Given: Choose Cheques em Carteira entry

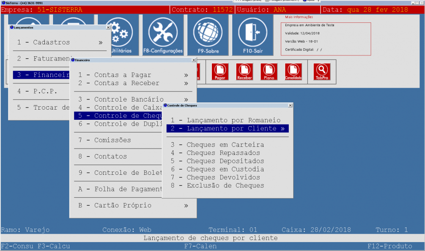Looking at the screenshot, I should 217,145.
